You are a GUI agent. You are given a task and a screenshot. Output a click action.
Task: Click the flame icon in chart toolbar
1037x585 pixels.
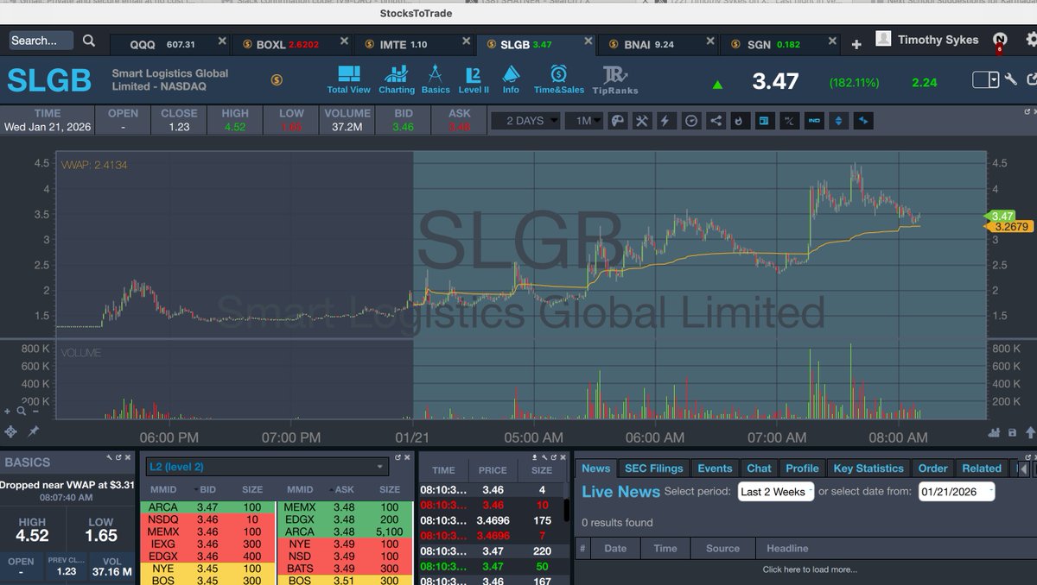pos(739,121)
